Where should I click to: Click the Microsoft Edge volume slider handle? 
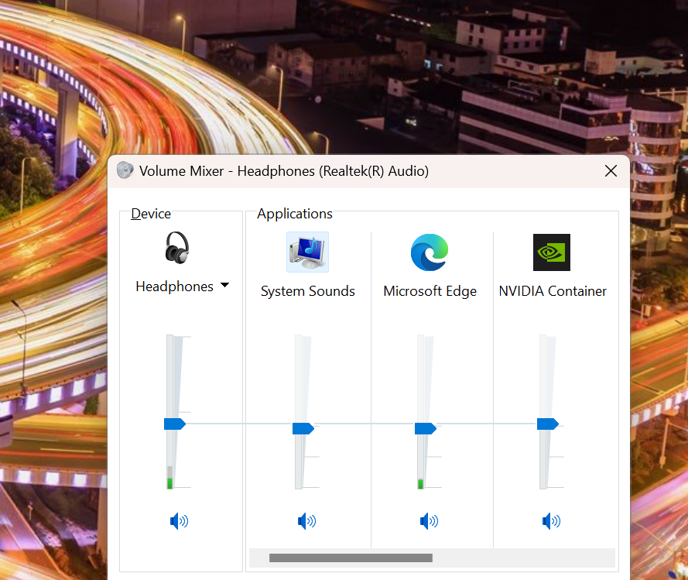(x=425, y=428)
